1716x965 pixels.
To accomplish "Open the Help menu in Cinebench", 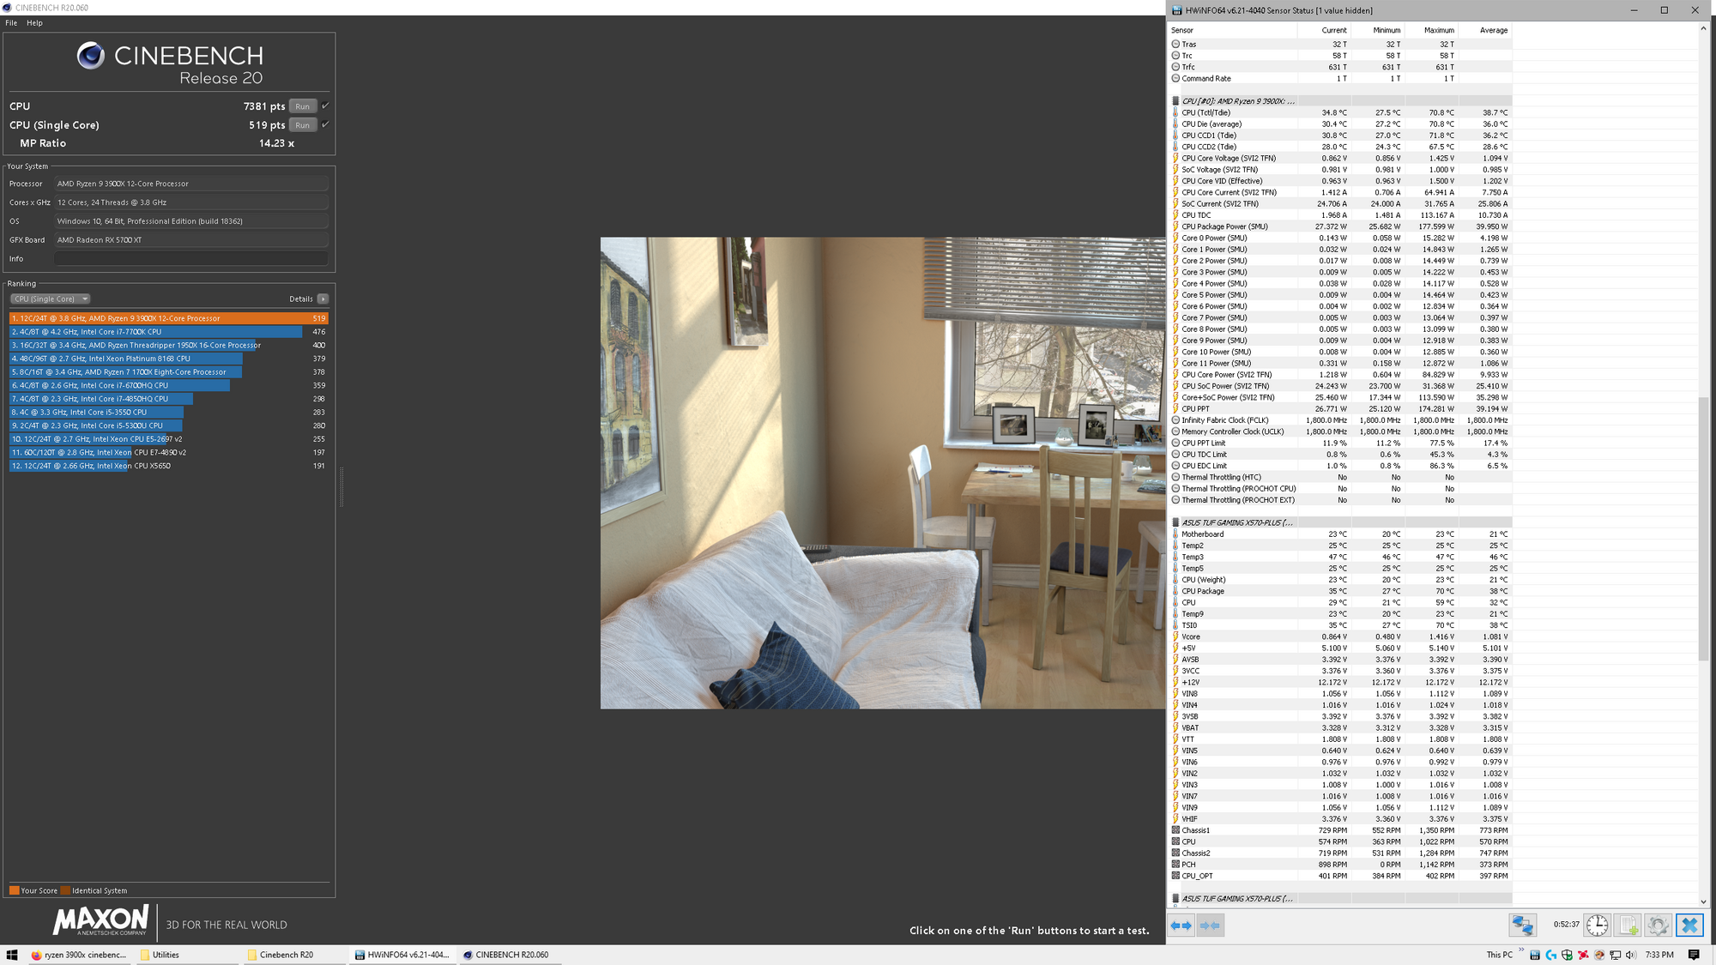I will coord(34,23).
